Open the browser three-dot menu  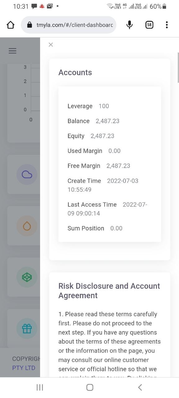click(x=167, y=25)
